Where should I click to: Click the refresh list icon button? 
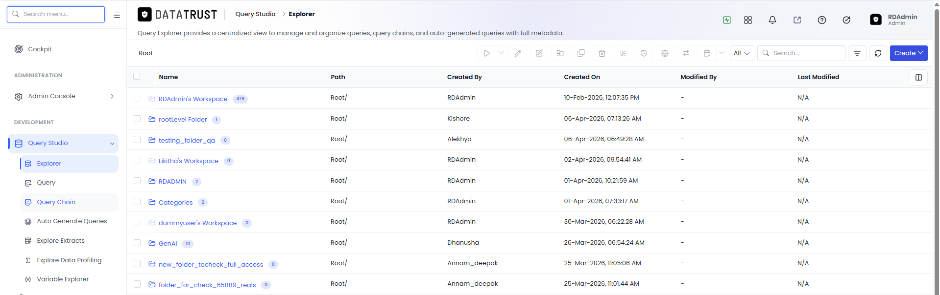tap(878, 53)
